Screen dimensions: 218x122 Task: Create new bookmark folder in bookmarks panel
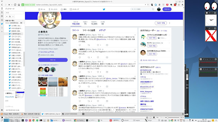[x=10, y=17]
